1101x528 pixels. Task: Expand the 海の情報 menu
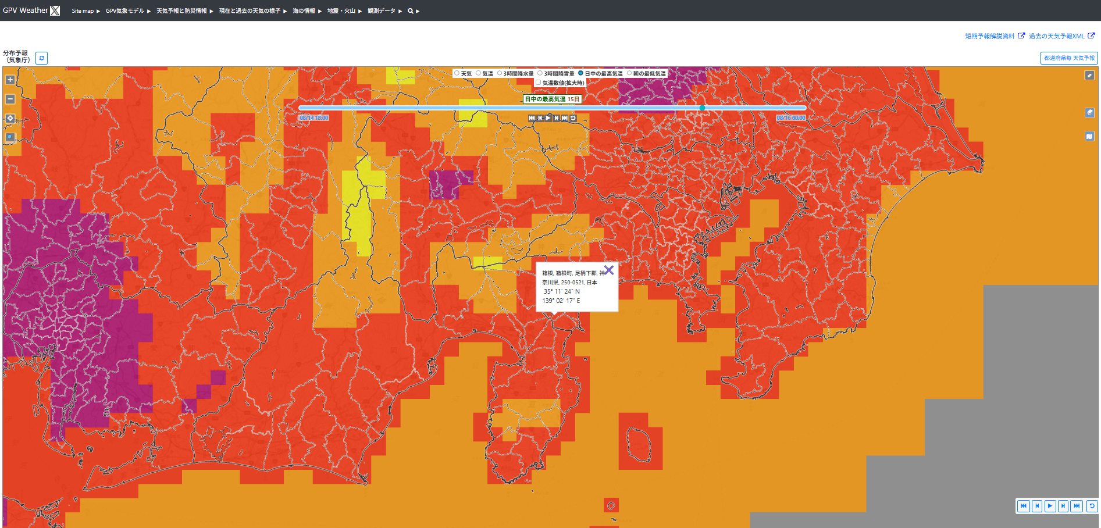point(307,11)
